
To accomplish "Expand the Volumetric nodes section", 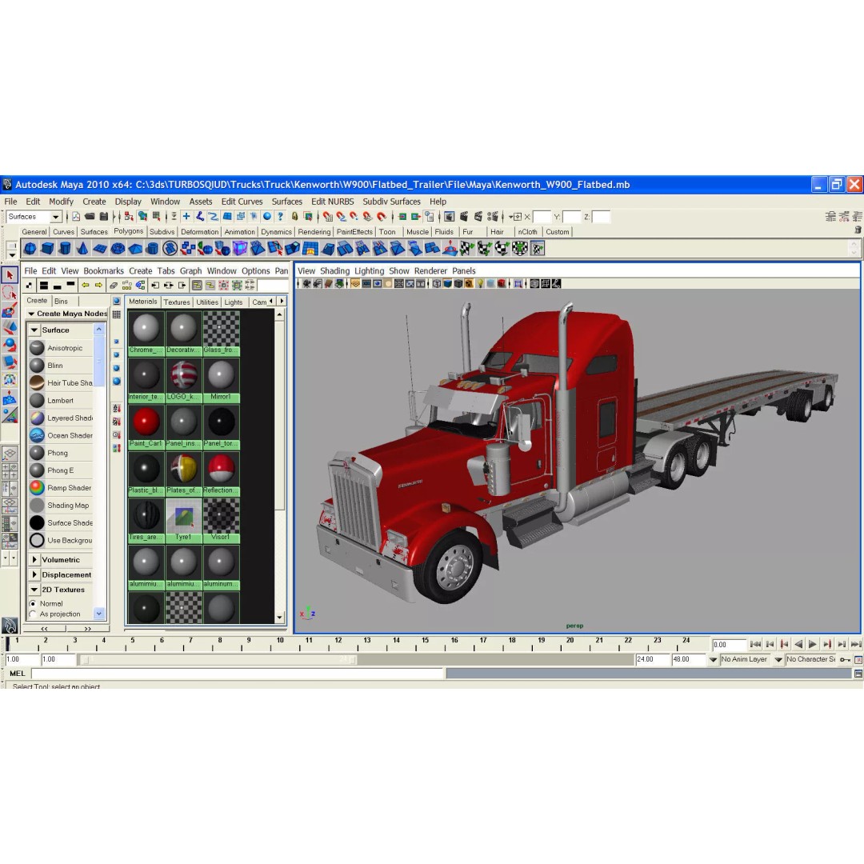I will (x=34, y=560).
